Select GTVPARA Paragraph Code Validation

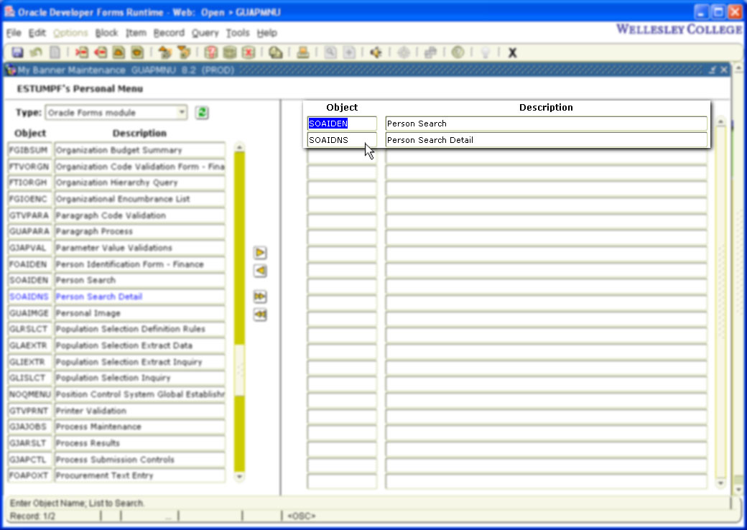pos(116,215)
